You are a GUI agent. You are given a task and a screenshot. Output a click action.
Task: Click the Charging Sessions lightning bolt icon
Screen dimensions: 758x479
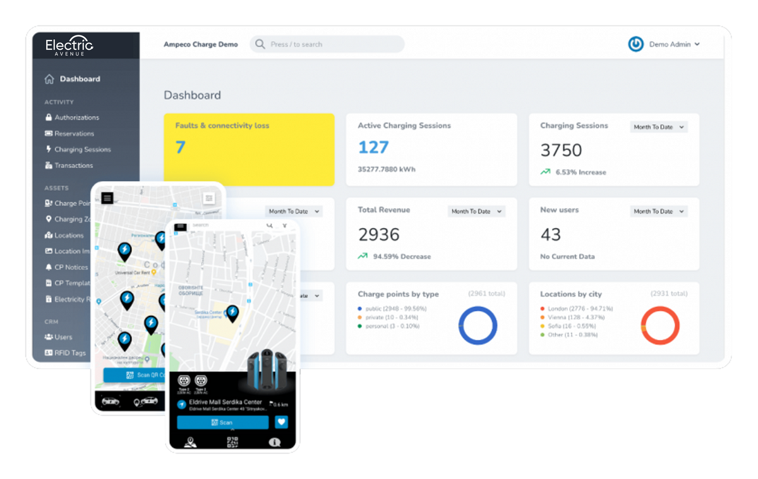49,149
